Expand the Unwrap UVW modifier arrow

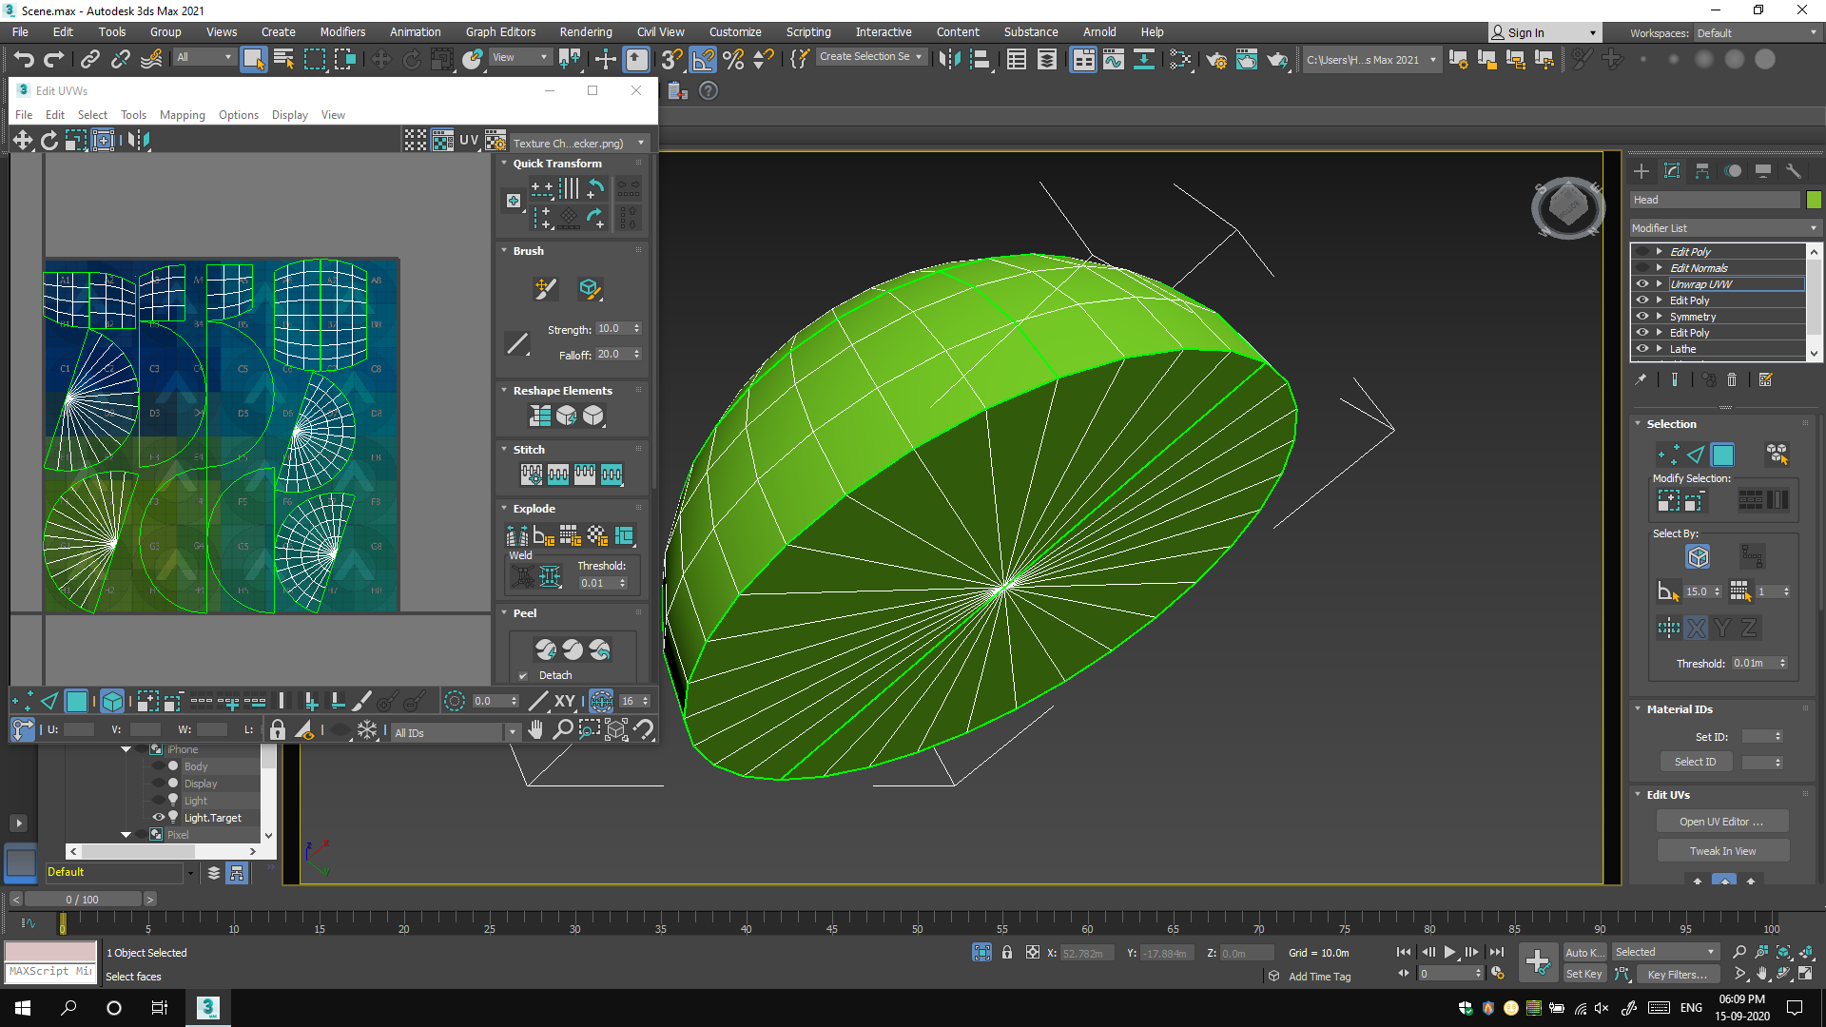tap(1660, 283)
